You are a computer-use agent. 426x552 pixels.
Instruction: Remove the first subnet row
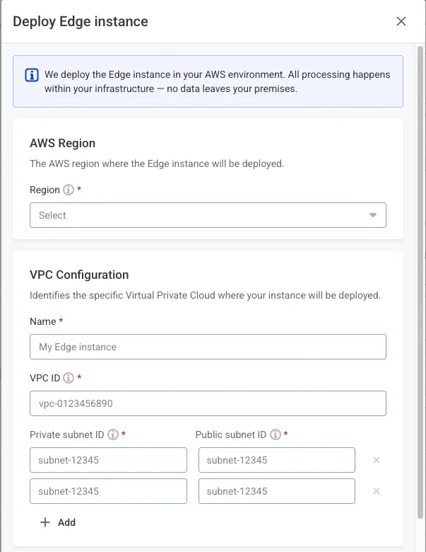[x=377, y=460]
